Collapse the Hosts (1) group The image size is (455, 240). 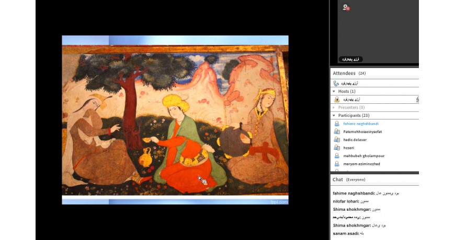[x=334, y=91]
